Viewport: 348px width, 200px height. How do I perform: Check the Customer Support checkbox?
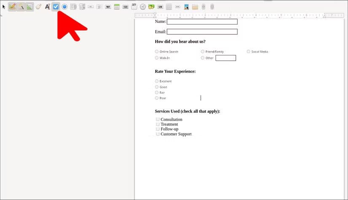point(158,134)
